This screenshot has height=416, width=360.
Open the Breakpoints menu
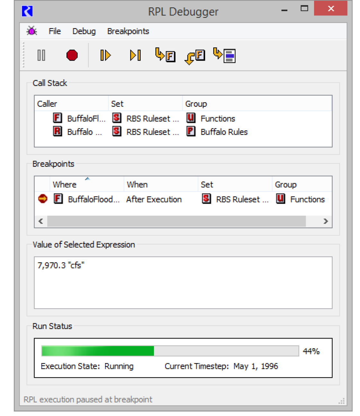pos(128,31)
